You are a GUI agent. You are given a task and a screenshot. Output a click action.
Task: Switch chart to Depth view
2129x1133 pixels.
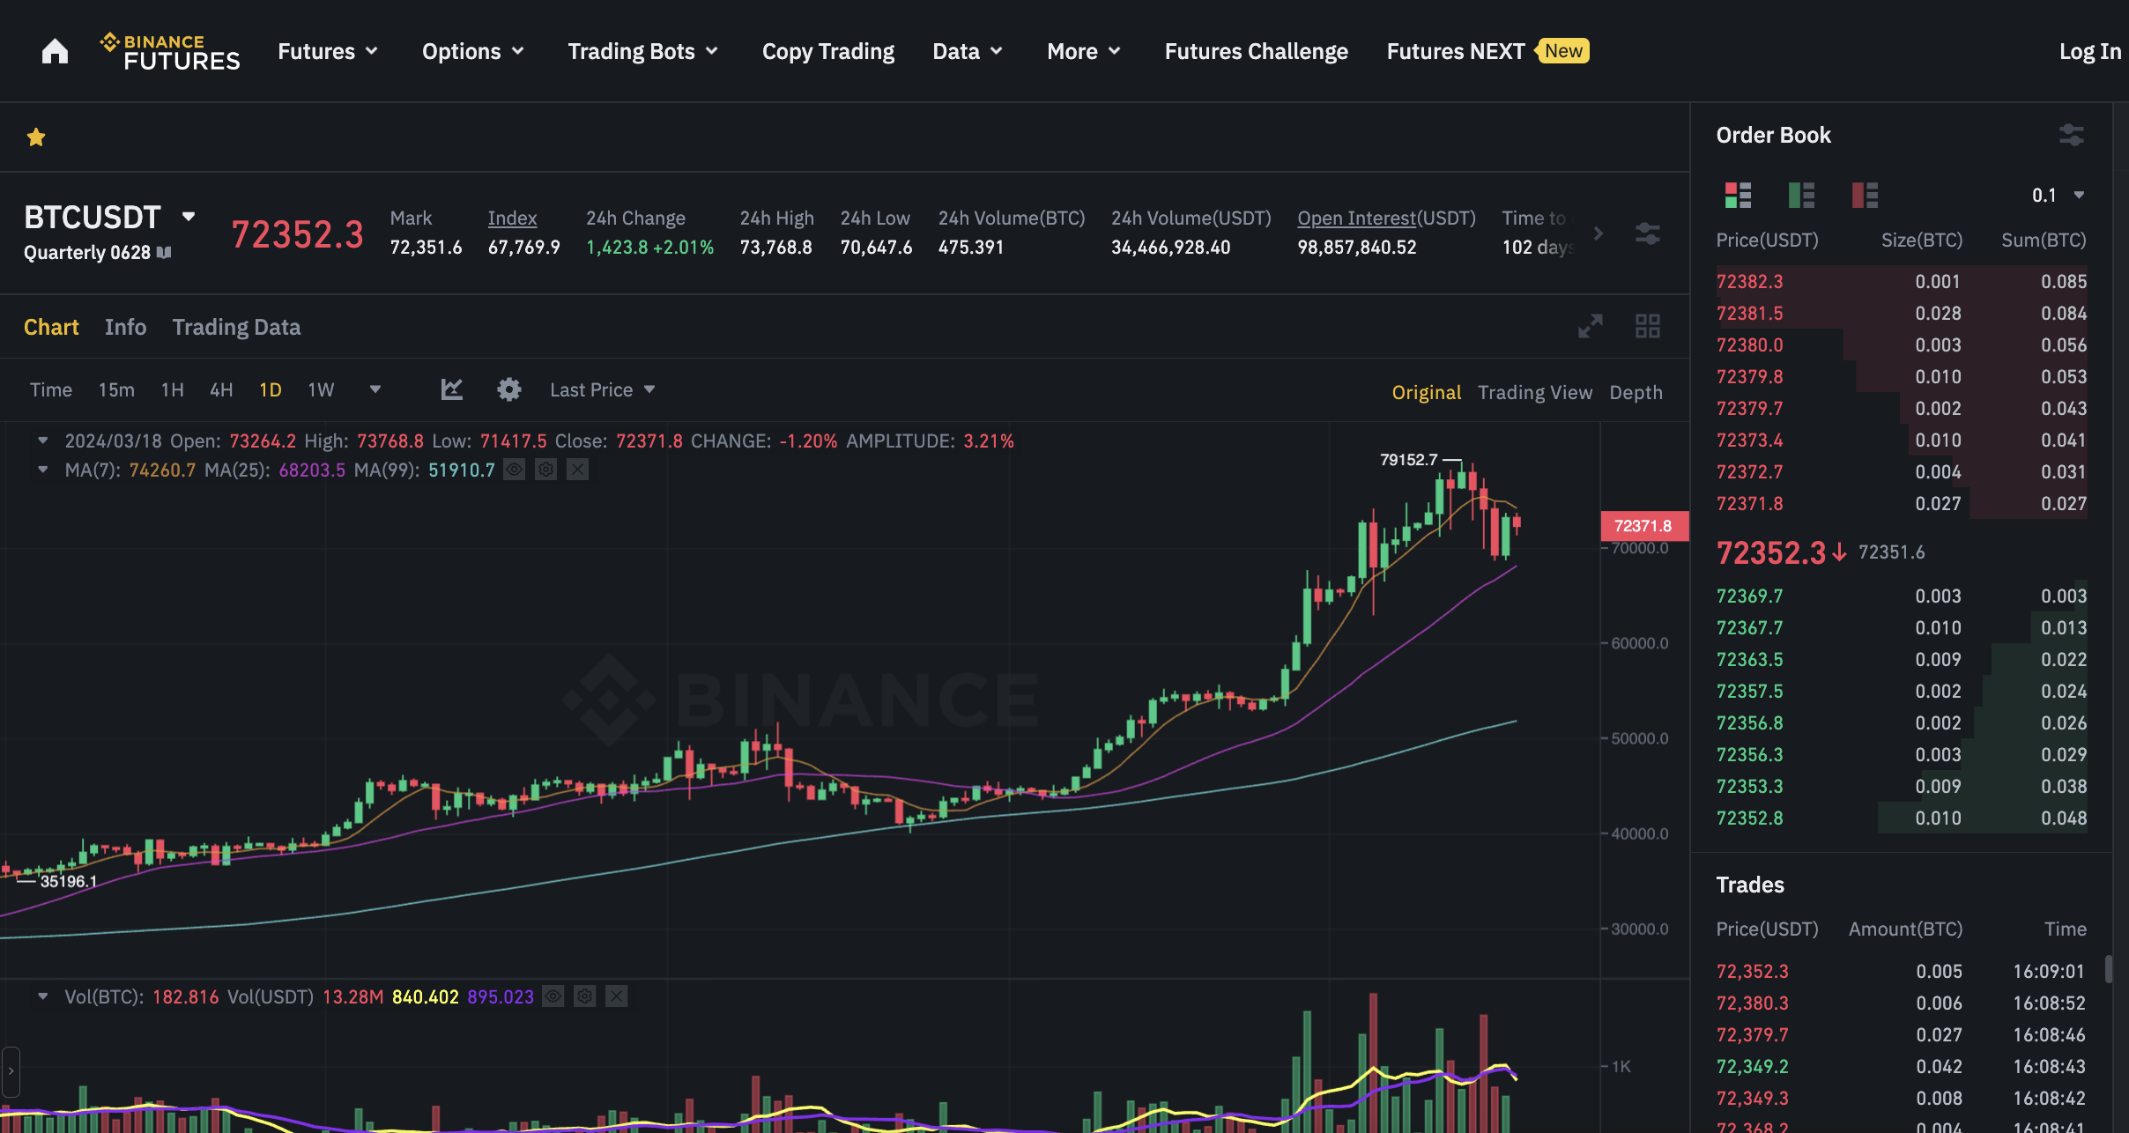click(1636, 392)
